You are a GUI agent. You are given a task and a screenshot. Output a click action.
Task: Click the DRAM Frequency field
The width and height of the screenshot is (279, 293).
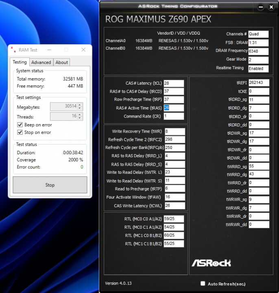click(258, 51)
